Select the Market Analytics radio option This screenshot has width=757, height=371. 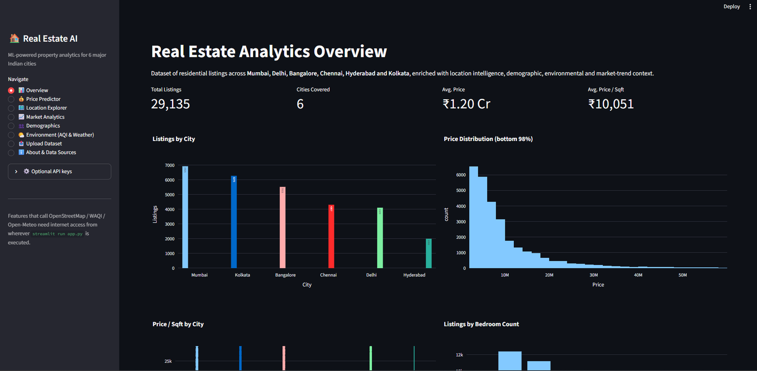point(11,117)
